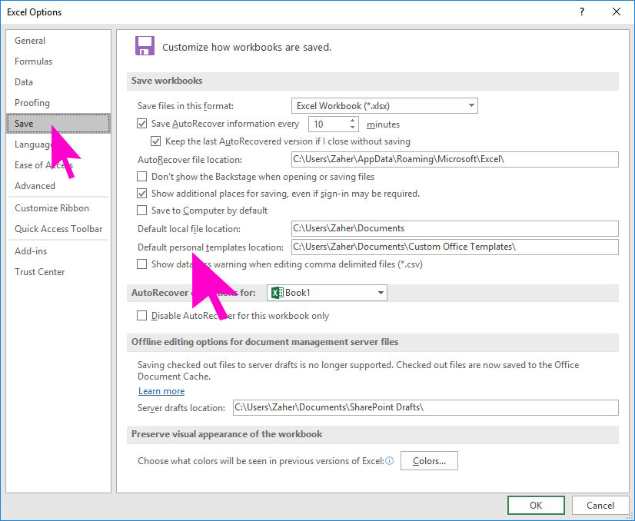The width and height of the screenshot is (635, 521).
Task: Click Offline editing options section header
Action: pyautogui.click(x=373, y=342)
